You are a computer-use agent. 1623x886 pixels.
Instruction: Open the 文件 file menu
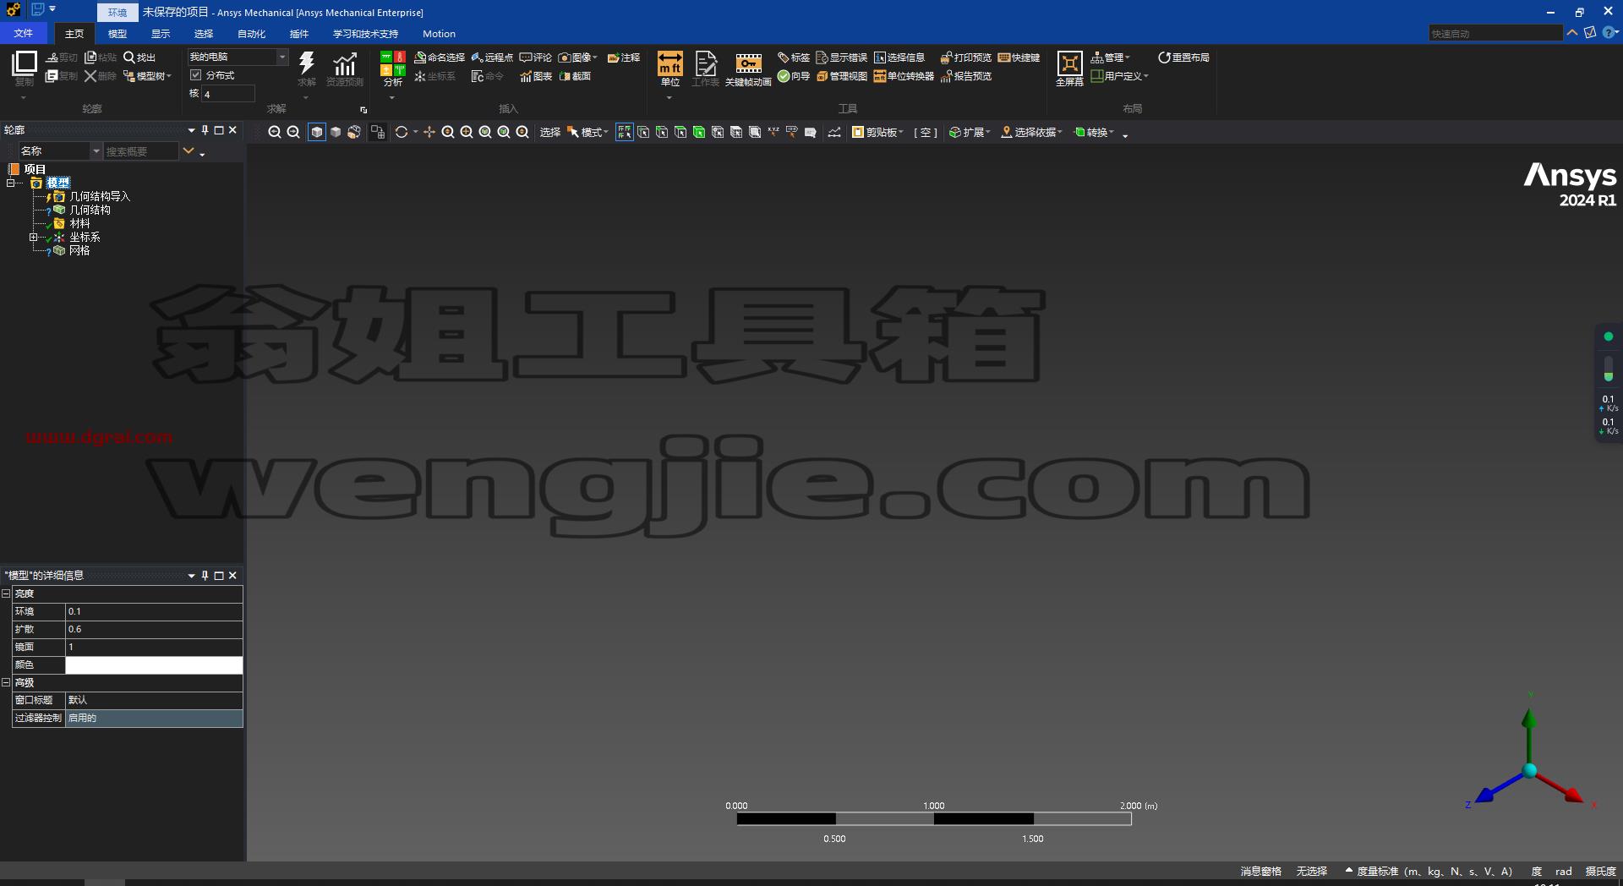24,34
